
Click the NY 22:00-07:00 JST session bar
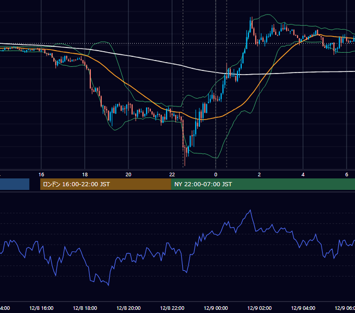263,184
